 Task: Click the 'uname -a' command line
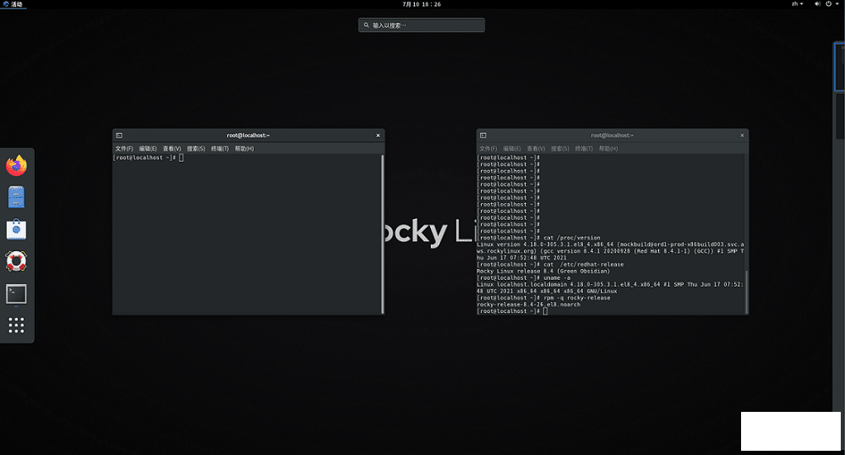(523, 278)
